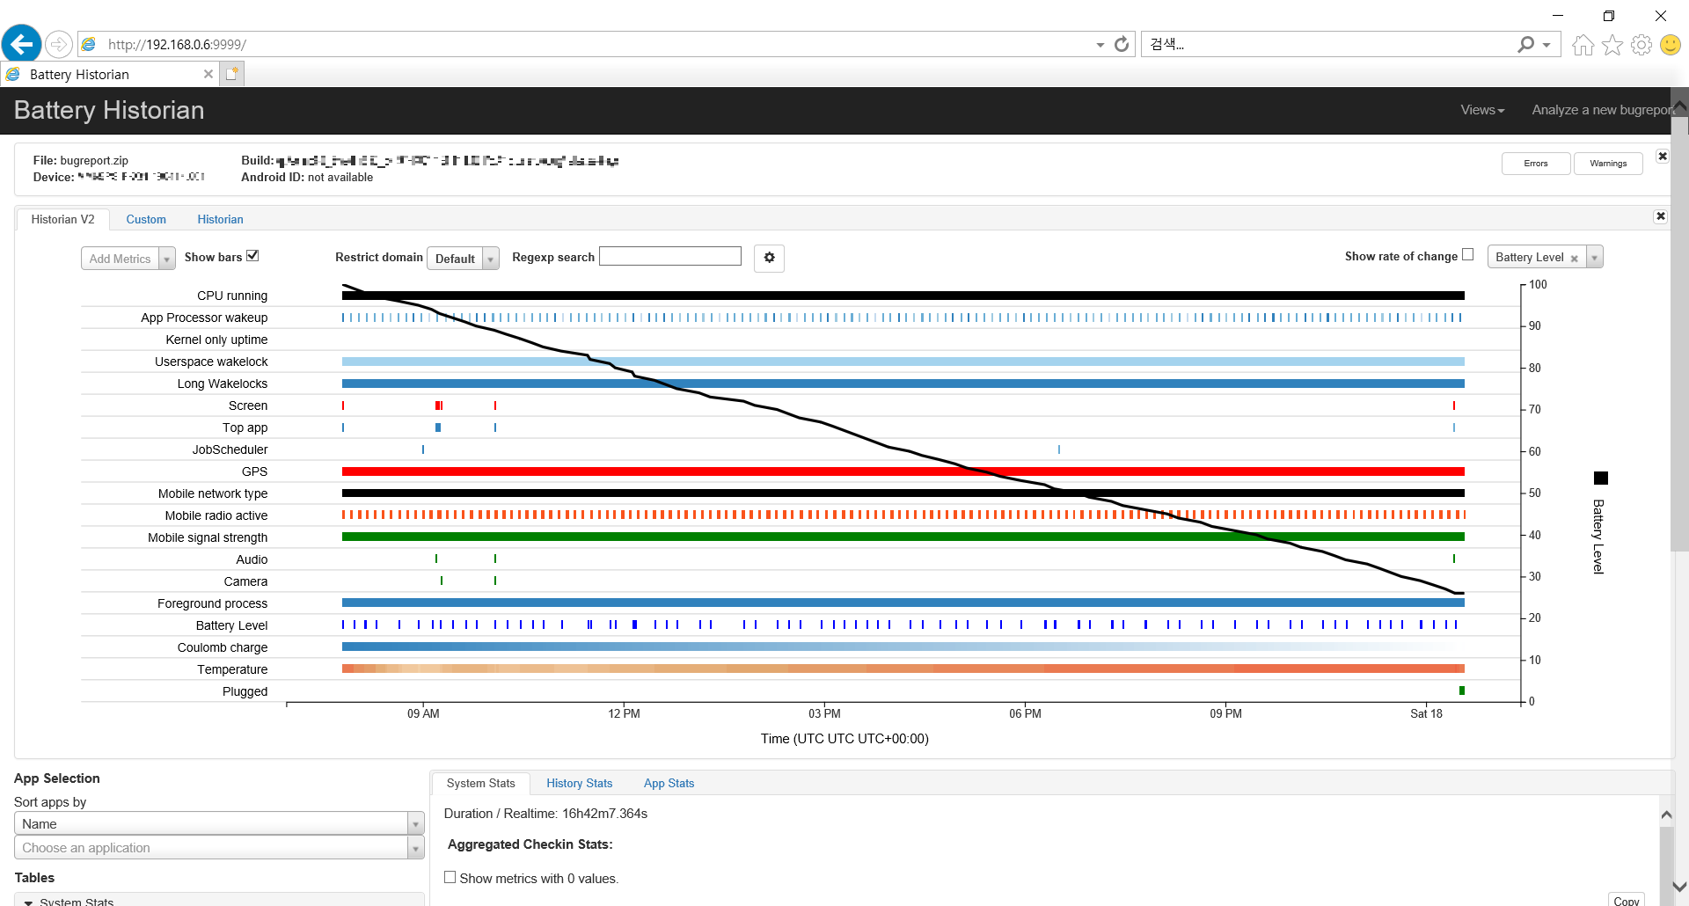Click in the Regexp search field

pos(670,256)
